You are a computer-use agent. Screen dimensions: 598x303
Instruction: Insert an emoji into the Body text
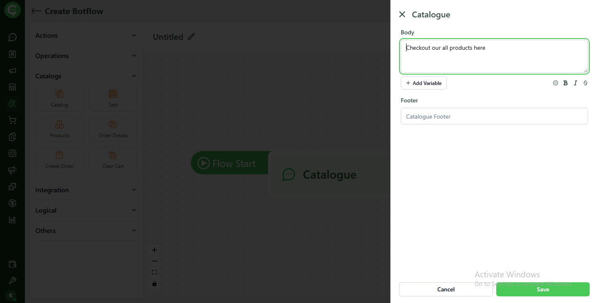coord(556,83)
